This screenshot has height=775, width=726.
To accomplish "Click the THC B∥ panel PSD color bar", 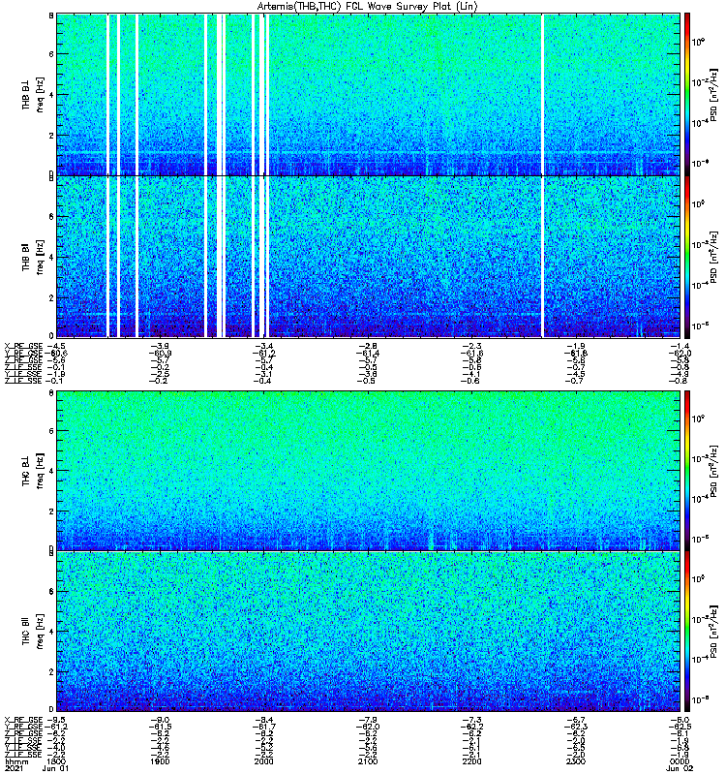I will tap(687, 632).
